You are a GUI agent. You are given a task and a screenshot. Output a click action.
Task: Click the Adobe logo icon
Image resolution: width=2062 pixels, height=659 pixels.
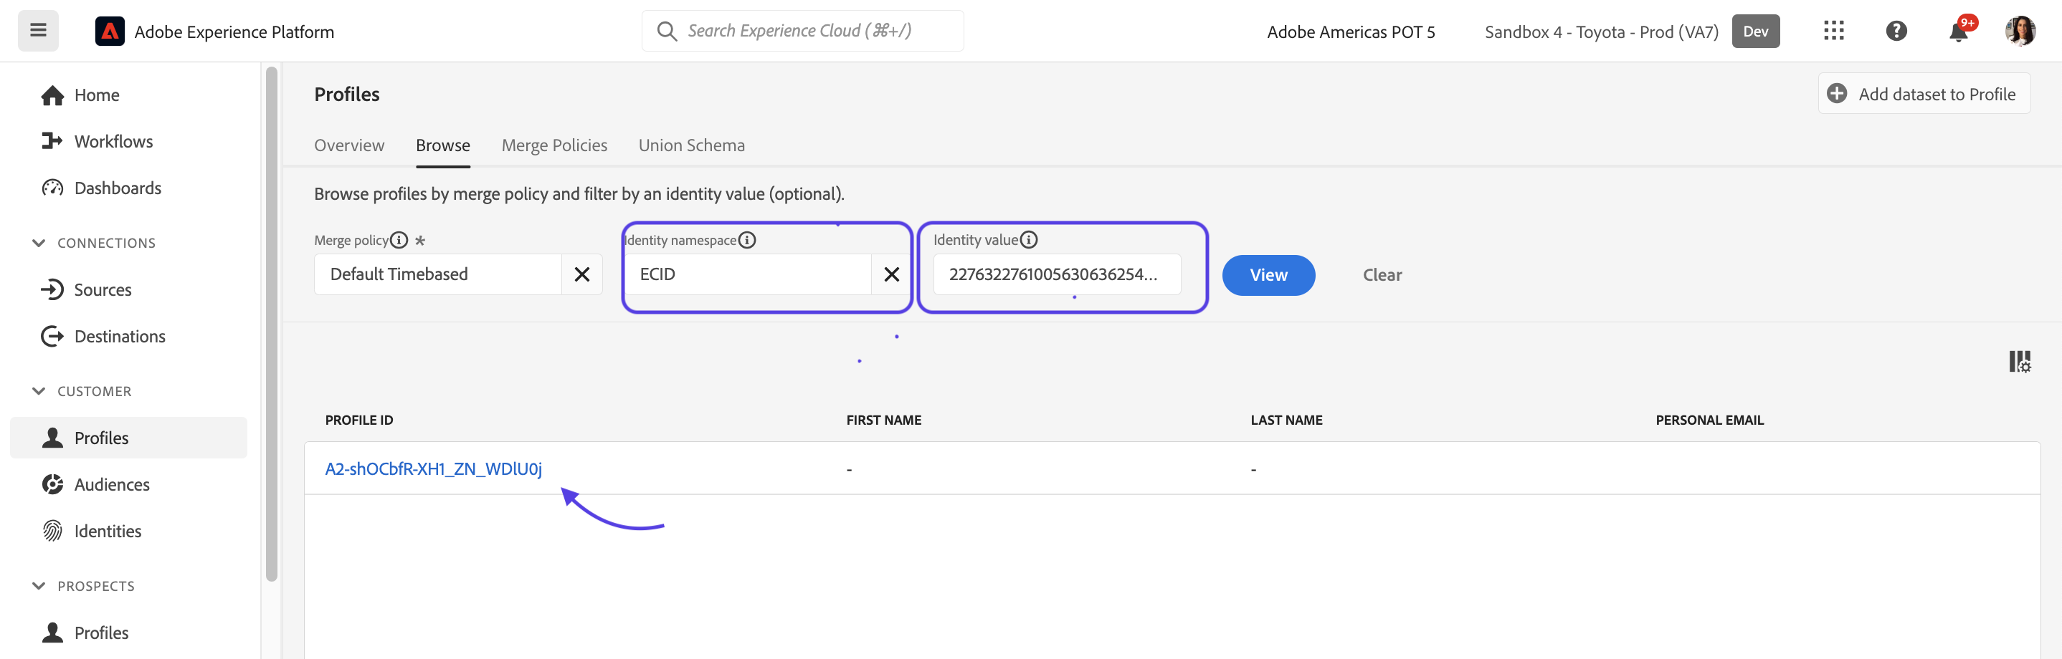tap(110, 32)
